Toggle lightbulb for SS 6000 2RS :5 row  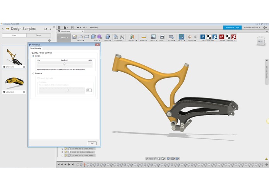point(66,155)
